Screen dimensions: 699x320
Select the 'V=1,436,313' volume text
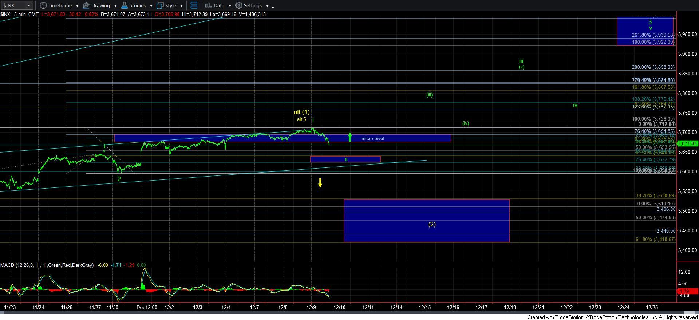click(252, 14)
